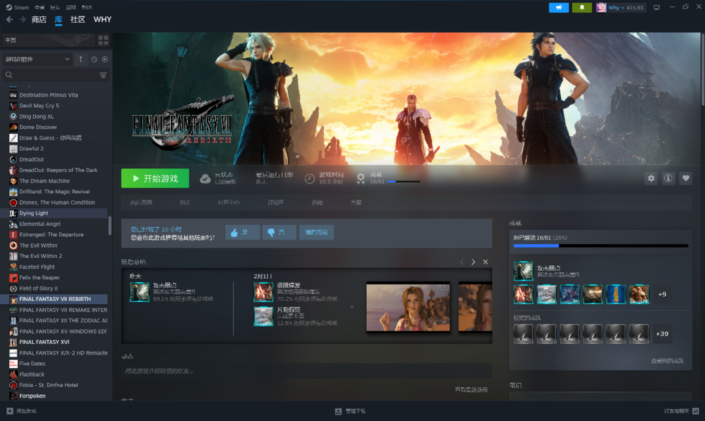
Task: Click the first unlocked achievement icon in side panel
Action: coord(524,272)
